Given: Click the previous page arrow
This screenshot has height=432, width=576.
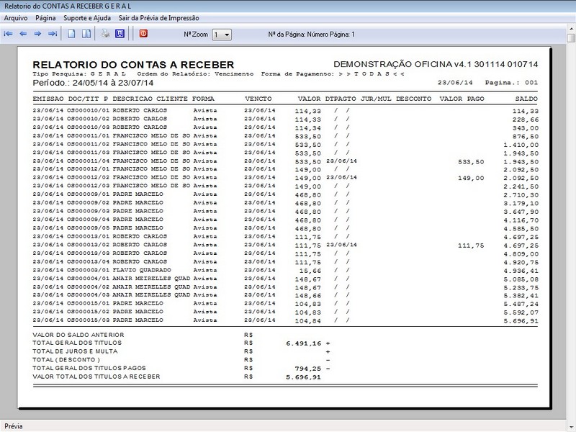Looking at the screenshot, I should tap(23, 34).
